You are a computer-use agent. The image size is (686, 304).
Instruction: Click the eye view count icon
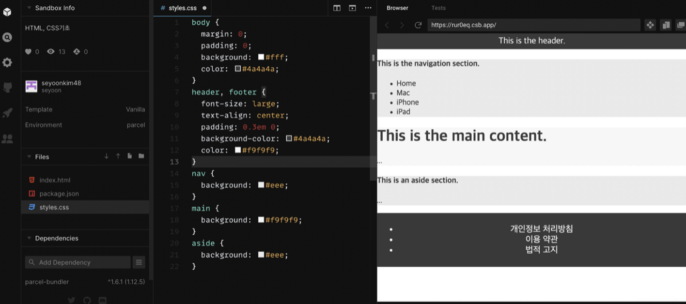point(51,52)
